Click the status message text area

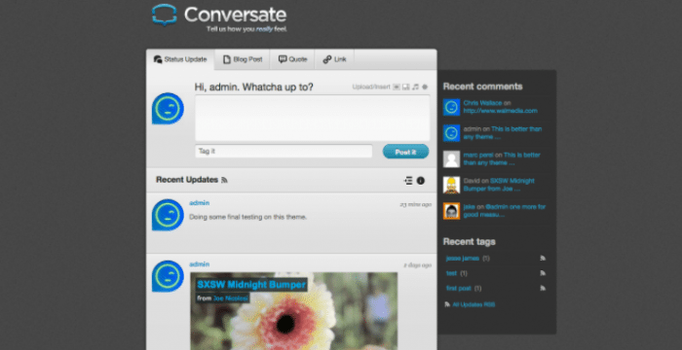coord(313,118)
